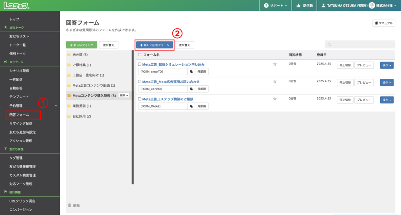Click the 新しい回答フォーム button
The width and height of the screenshot is (401, 215).
coord(155,45)
